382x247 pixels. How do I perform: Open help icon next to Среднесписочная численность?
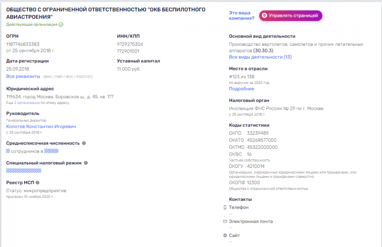84,143
